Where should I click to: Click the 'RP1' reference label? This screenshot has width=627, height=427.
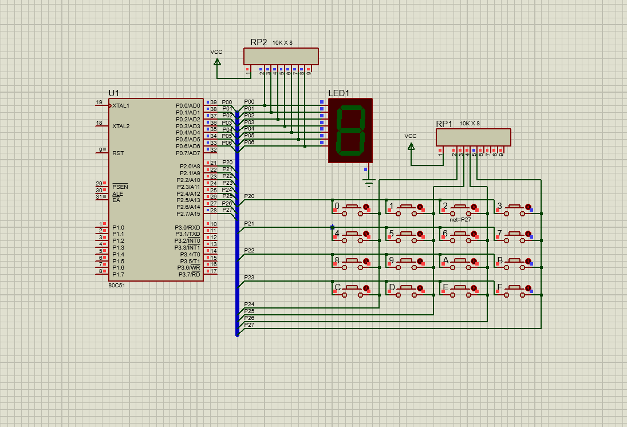pyautogui.click(x=444, y=124)
